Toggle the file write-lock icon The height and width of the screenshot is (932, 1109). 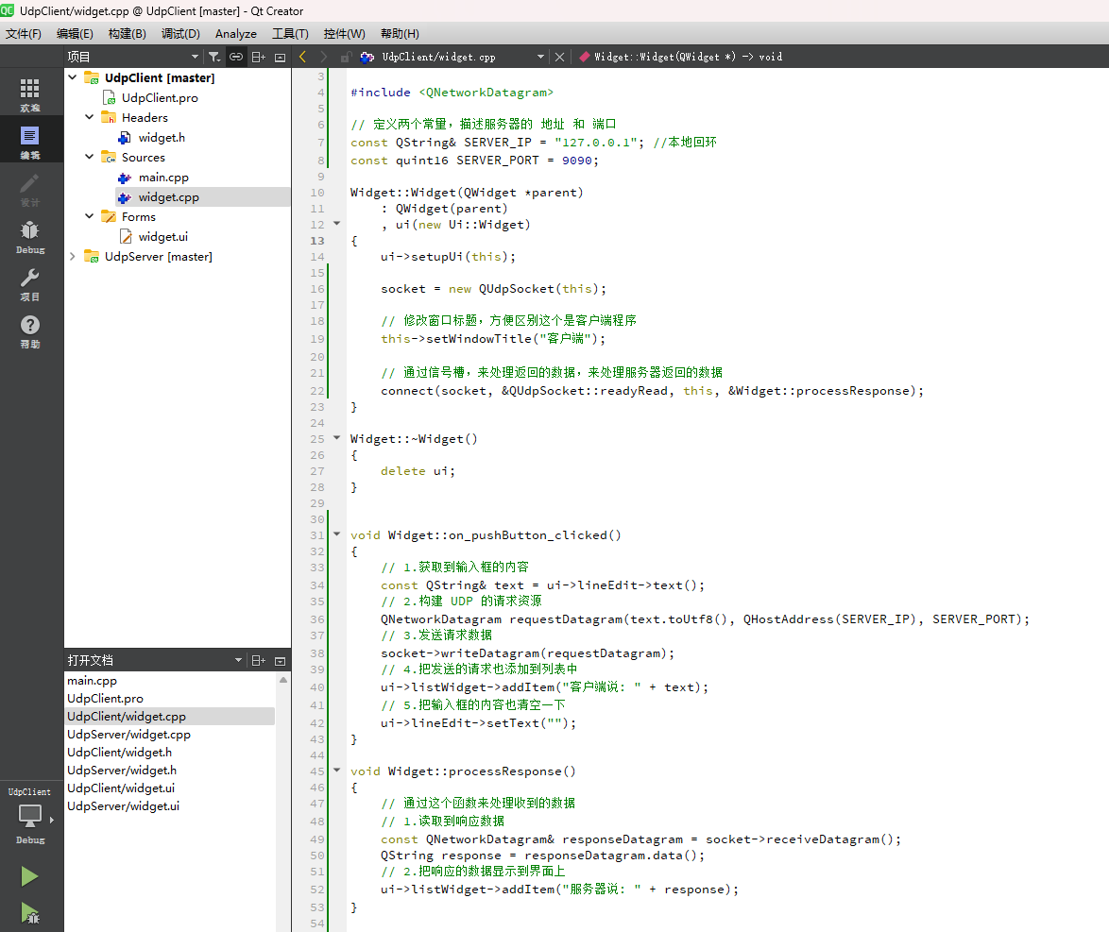point(346,57)
